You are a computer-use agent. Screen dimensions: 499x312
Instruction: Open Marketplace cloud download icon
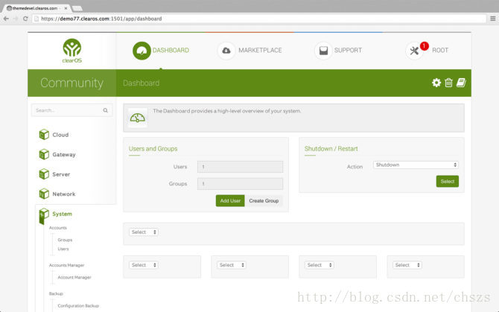[226, 51]
